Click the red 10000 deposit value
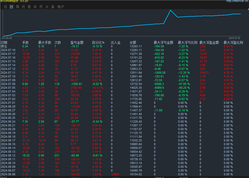249x178 pixels. click(115, 174)
